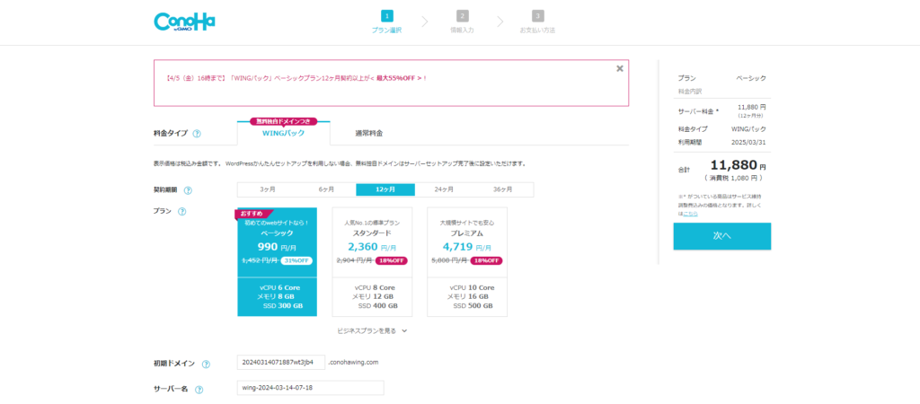Click the 18%OFF badge on スタンダード
This screenshot has height=404, width=920.
click(x=392, y=261)
